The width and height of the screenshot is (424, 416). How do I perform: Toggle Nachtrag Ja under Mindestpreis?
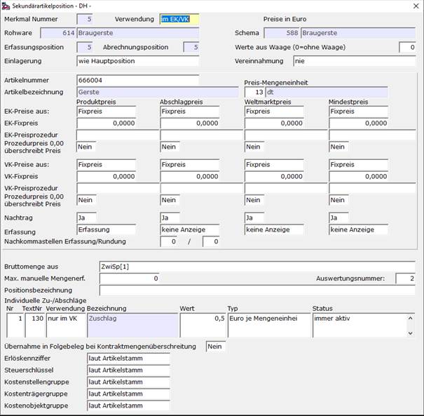tap(338, 217)
